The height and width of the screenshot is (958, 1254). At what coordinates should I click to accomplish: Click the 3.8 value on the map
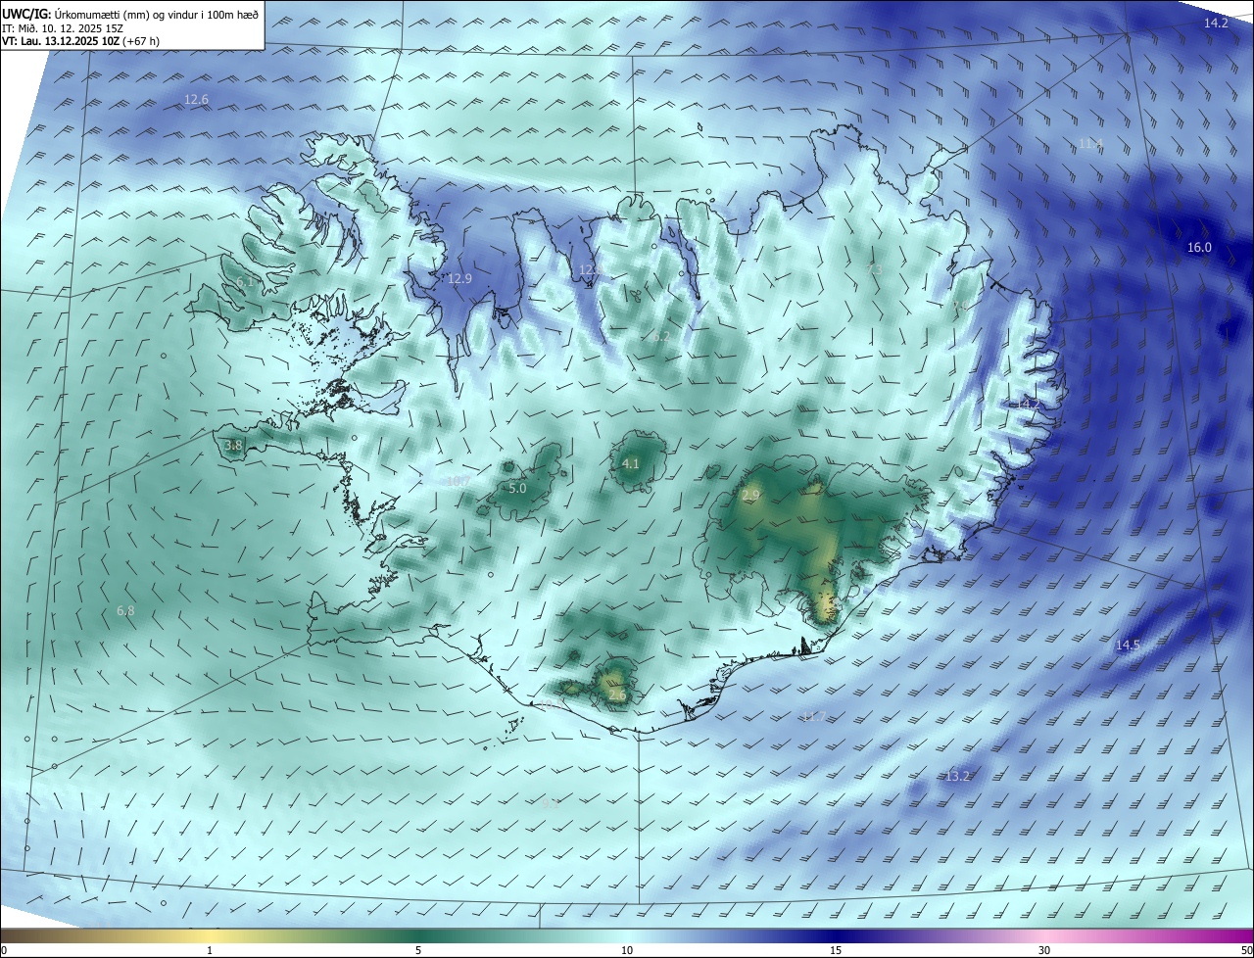[x=233, y=446]
